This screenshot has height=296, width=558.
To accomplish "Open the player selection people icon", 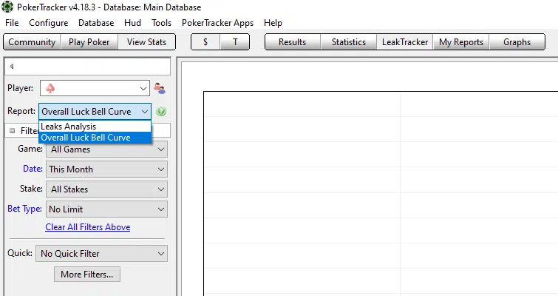I will tap(160, 88).
